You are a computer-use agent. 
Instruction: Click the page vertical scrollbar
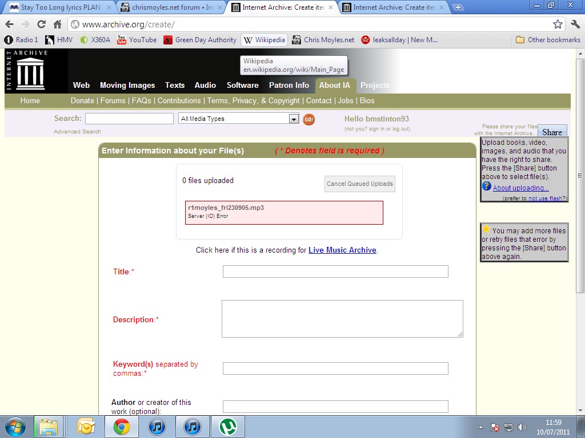tap(580, 228)
